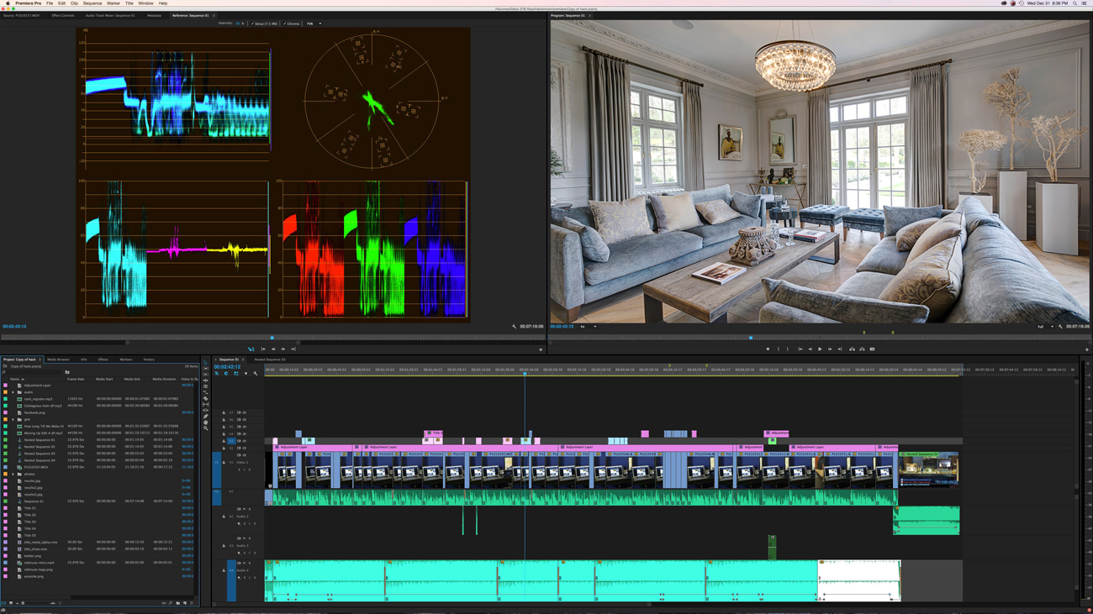Mute the Audio 2 track
Screen dimensions: 1093x614
point(245,509)
